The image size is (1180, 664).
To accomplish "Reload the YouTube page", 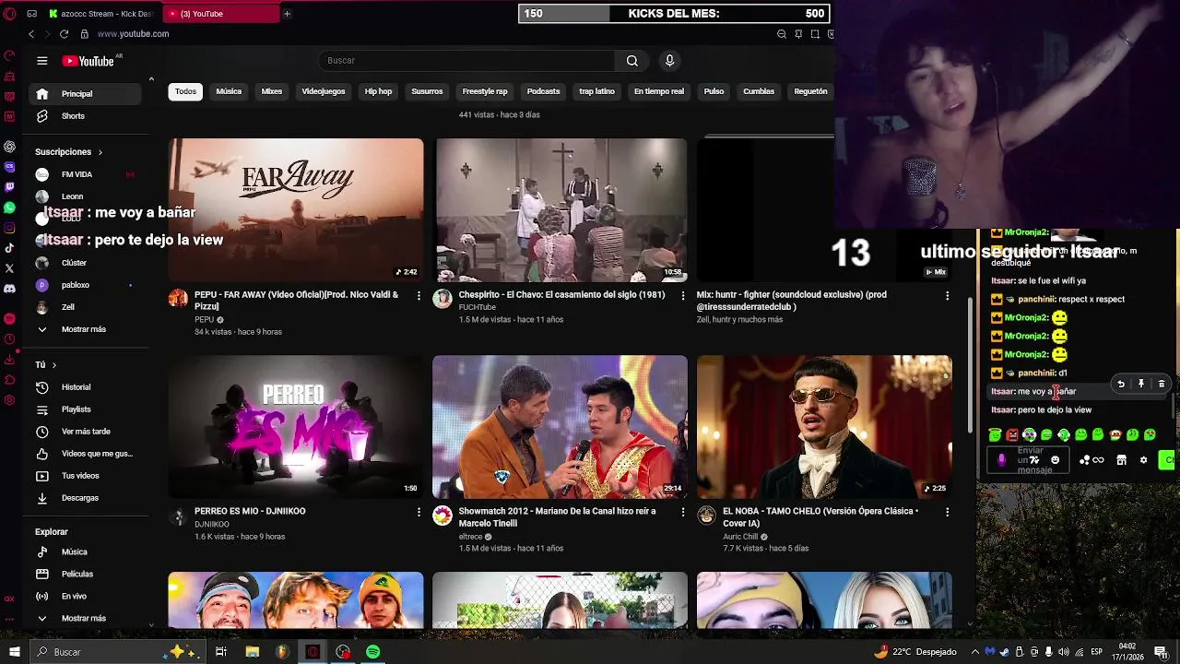I will tap(64, 34).
